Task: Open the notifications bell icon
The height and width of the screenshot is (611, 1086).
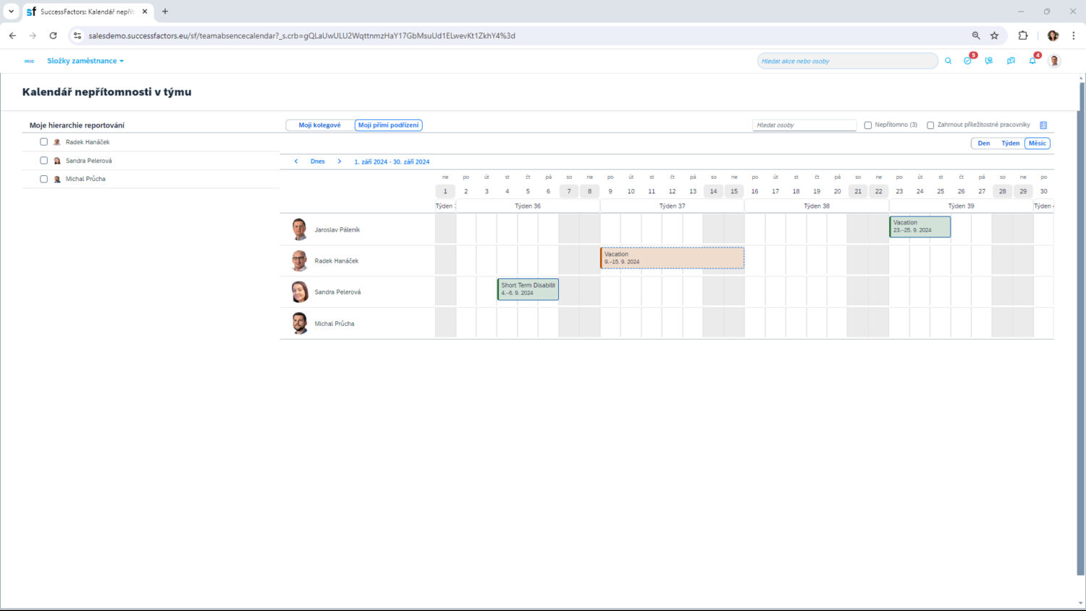Action: tap(1032, 61)
